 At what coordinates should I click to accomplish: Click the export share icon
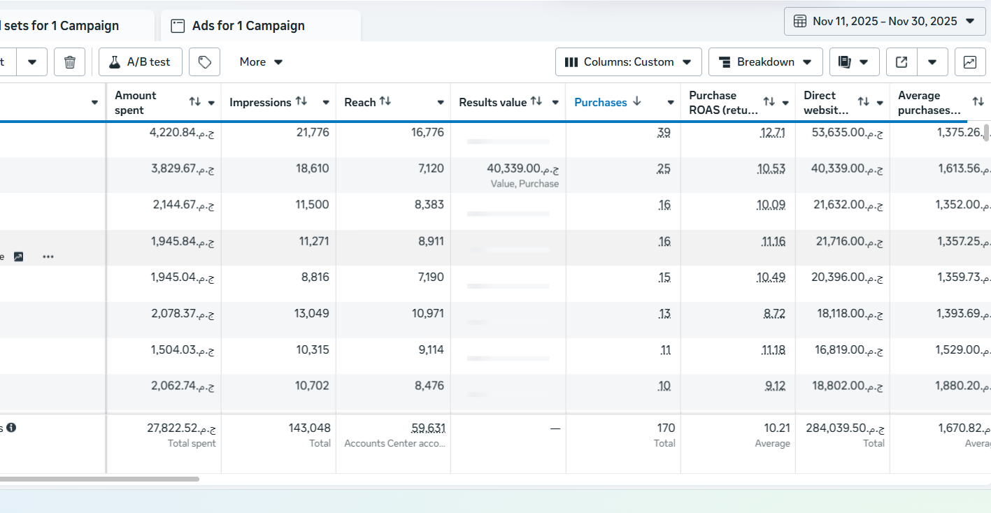point(901,62)
